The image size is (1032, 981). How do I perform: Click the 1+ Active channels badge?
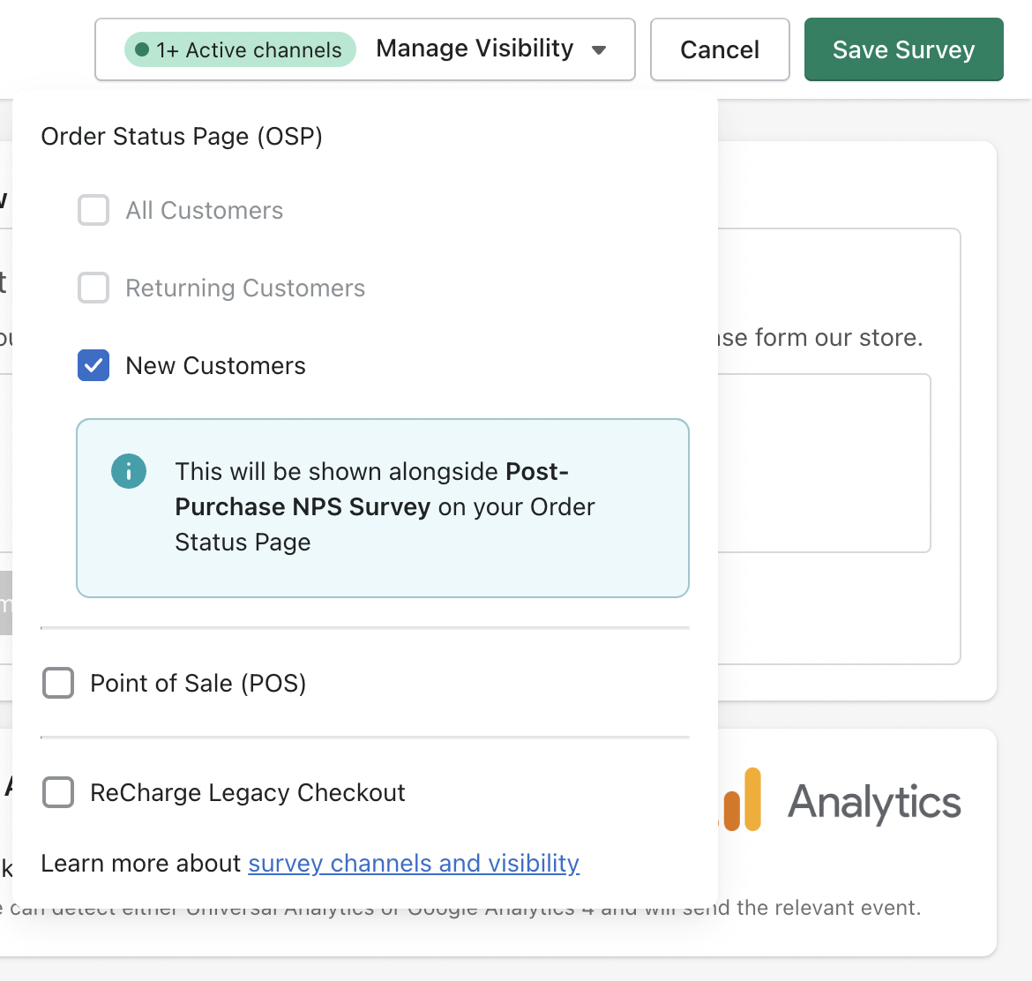click(240, 49)
